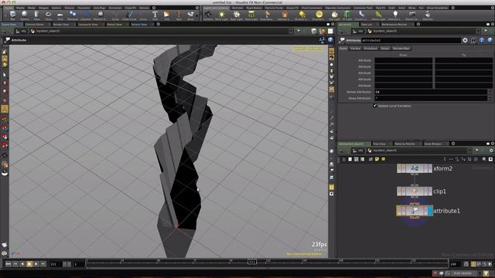495x278 pixels.
Task: Click first Attribute From field
Action: tap(404, 60)
